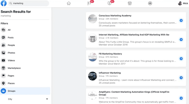Open the FB Marketing Mastery title link
The height and width of the screenshot is (104, 189).
[110, 54]
